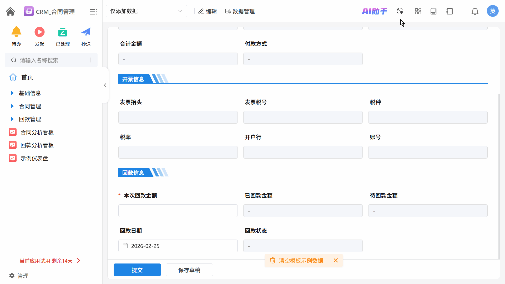
Task: Open 合同分析看板 in the sidebar
Action: tap(37, 132)
